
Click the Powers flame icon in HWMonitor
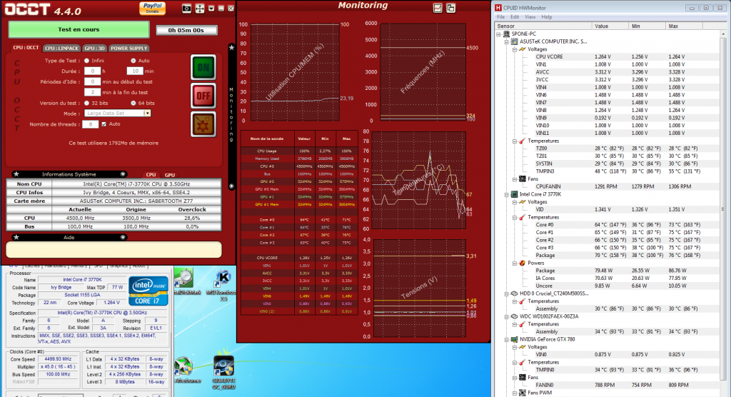pos(522,263)
